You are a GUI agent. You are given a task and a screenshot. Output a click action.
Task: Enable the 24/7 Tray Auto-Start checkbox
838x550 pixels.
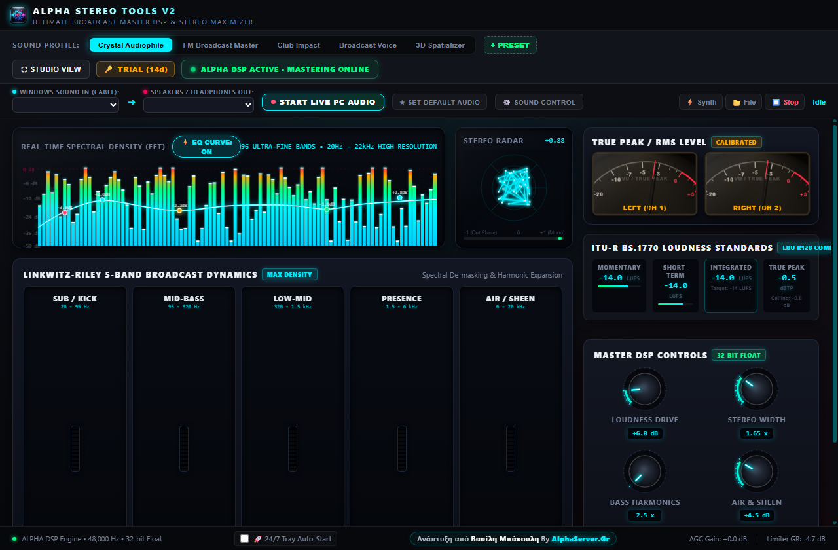pos(245,539)
